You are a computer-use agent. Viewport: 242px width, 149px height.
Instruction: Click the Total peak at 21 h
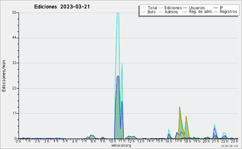point(214,125)
